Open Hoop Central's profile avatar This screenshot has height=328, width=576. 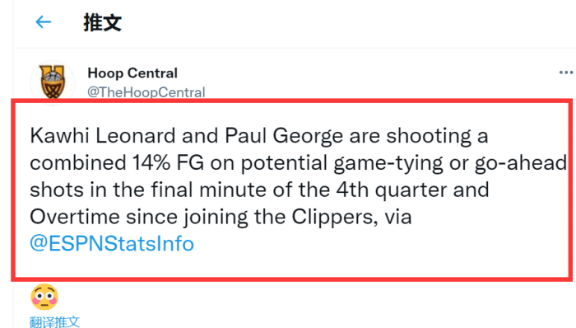[53, 82]
